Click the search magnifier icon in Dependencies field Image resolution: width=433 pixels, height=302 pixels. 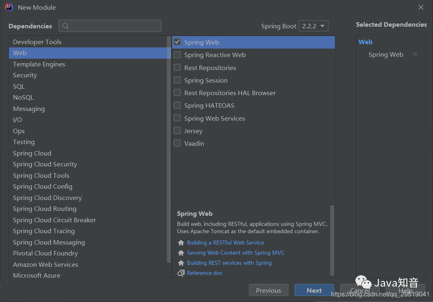point(66,26)
